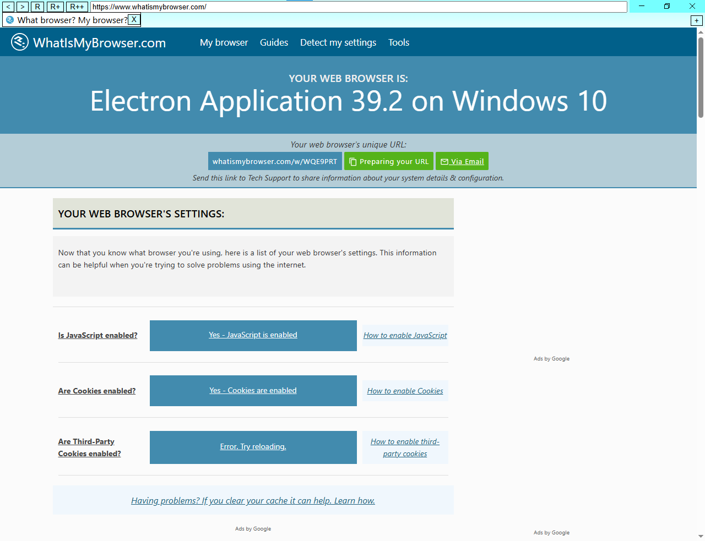
Task: Click the page vertical scrollbar thumb
Action: tap(701, 77)
